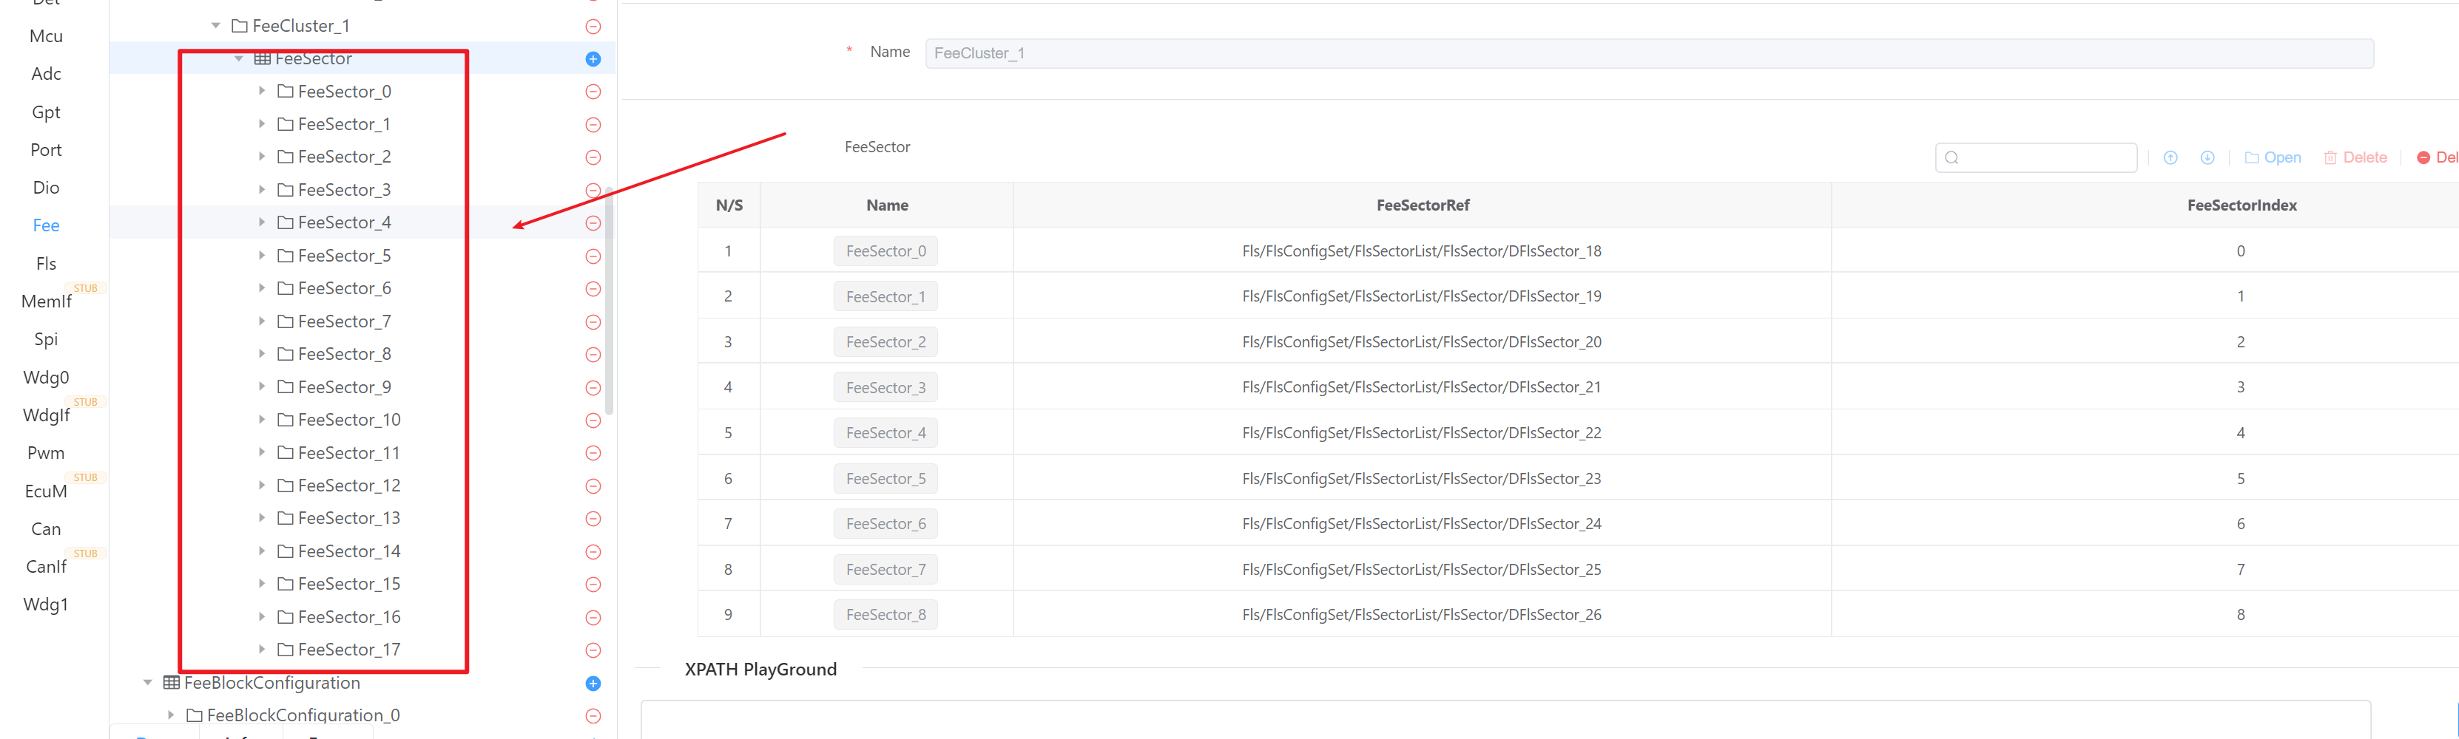Click the Open button in table toolbar
This screenshot has width=2459, height=739.
click(x=2273, y=158)
